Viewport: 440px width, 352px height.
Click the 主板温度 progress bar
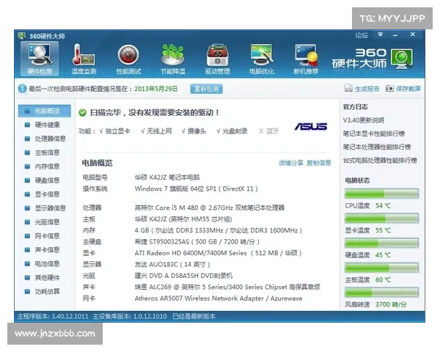pos(381,268)
